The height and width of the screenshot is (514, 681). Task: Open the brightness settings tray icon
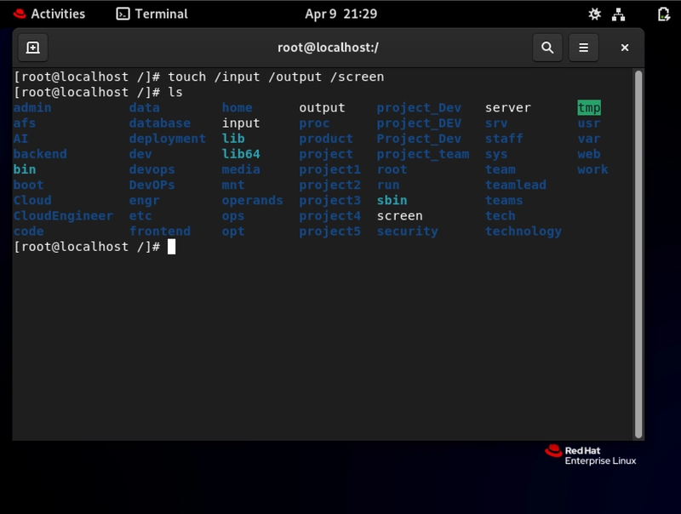pyautogui.click(x=594, y=14)
